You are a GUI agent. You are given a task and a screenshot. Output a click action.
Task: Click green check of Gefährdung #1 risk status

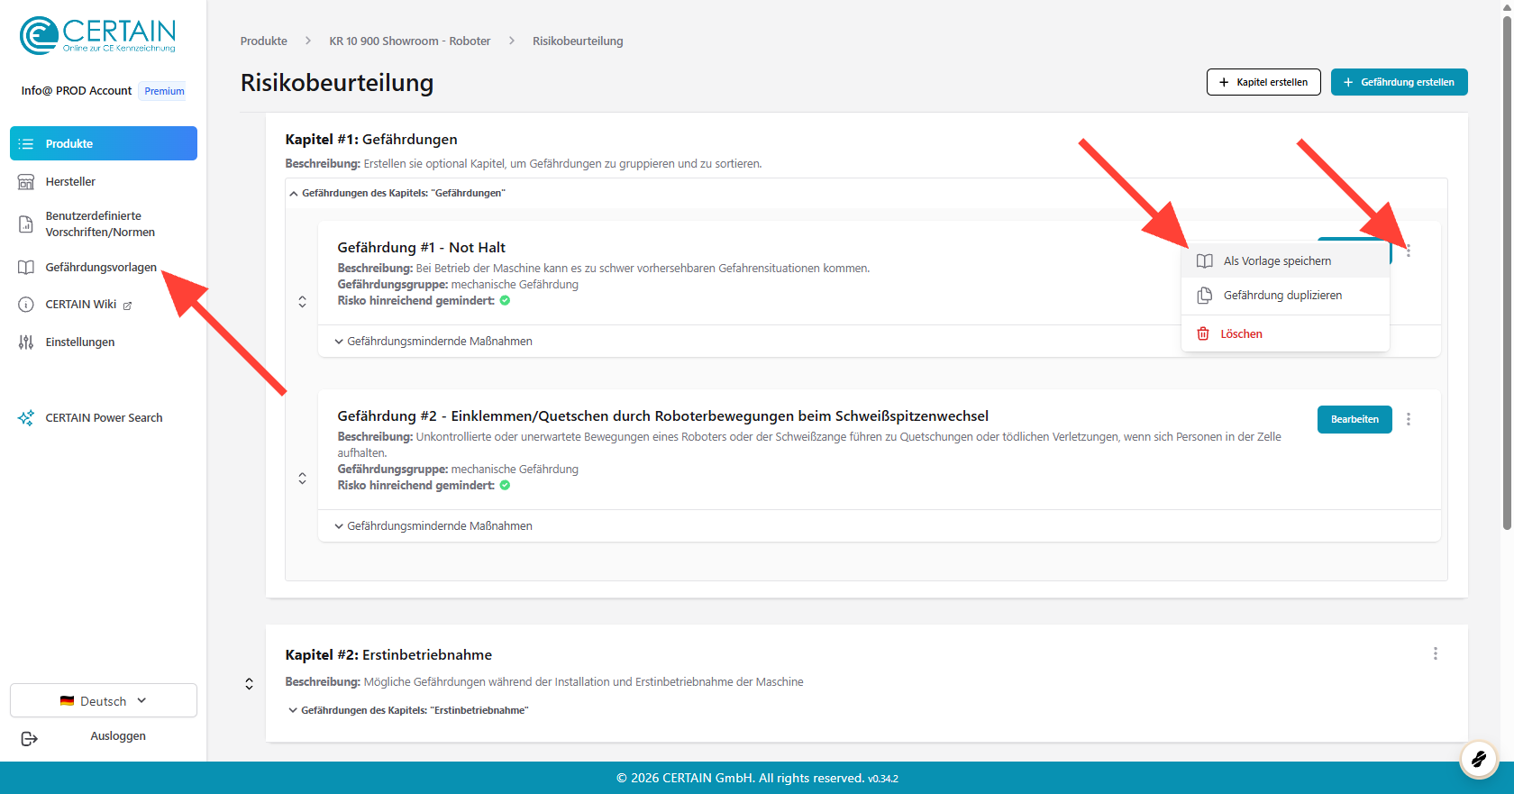tap(505, 301)
